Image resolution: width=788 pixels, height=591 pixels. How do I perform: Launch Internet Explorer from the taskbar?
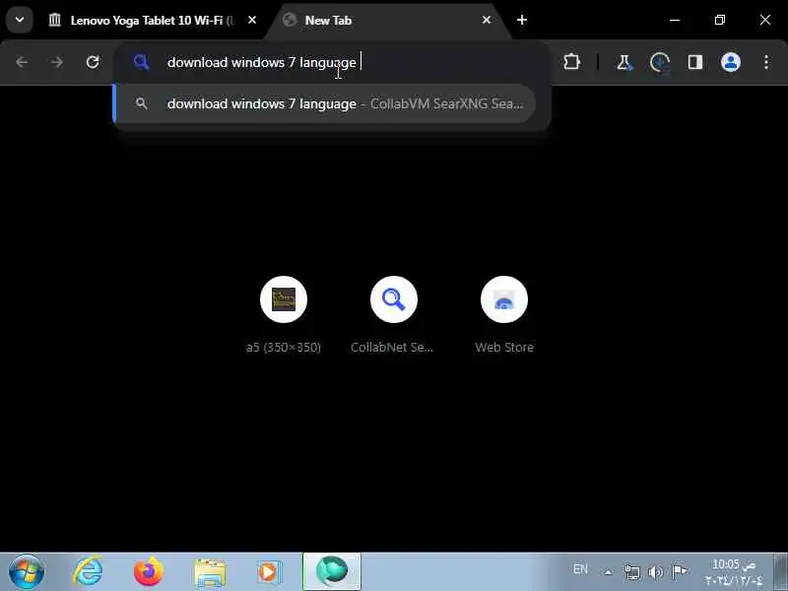[88, 572]
